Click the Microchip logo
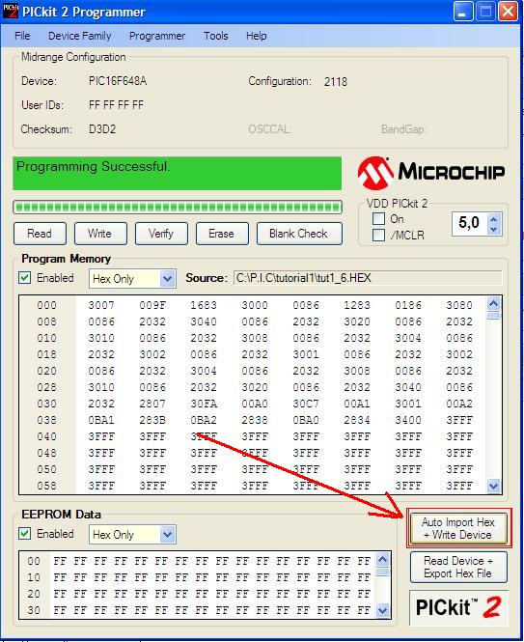Viewport: 524px width, 642px height. click(430, 173)
